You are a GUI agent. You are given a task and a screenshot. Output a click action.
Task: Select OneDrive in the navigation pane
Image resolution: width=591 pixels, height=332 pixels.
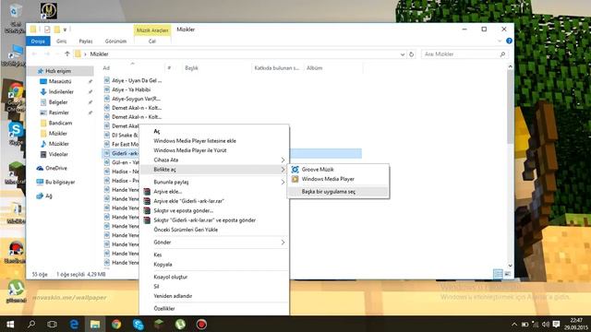pos(55,168)
